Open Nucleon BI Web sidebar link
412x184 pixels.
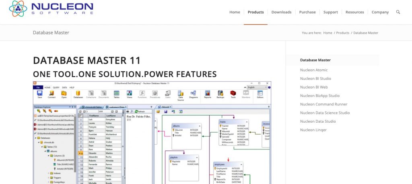314,87
